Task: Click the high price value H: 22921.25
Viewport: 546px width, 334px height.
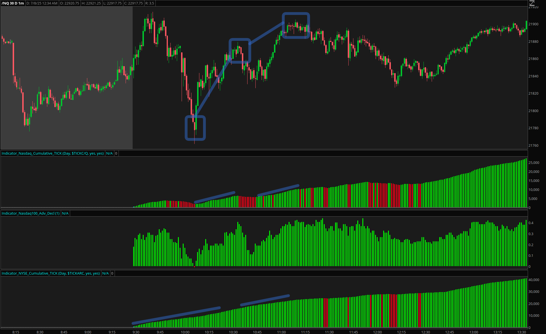Action: 91,3
